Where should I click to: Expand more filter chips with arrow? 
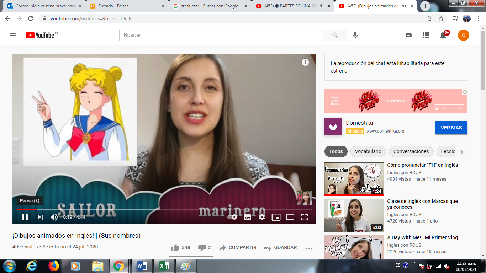click(462, 152)
